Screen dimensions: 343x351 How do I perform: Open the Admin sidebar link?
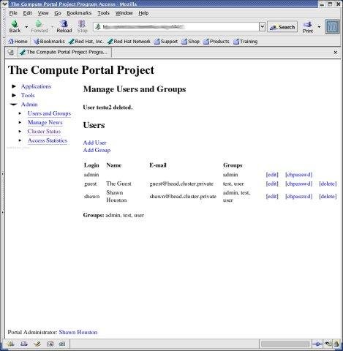tap(29, 105)
